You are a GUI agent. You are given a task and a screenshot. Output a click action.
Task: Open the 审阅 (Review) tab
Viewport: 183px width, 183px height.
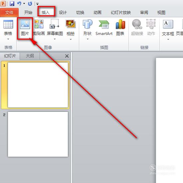point(144,13)
